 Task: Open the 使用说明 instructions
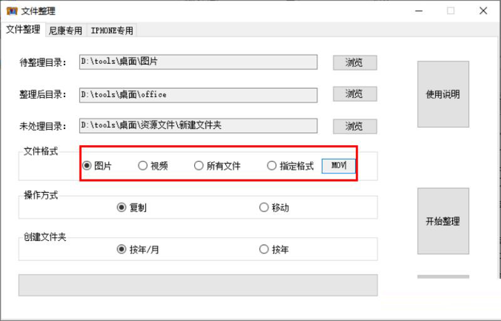(x=443, y=94)
